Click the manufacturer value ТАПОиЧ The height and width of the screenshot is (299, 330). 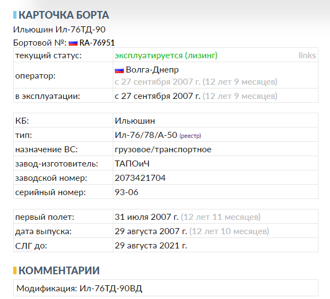tap(132, 164)
